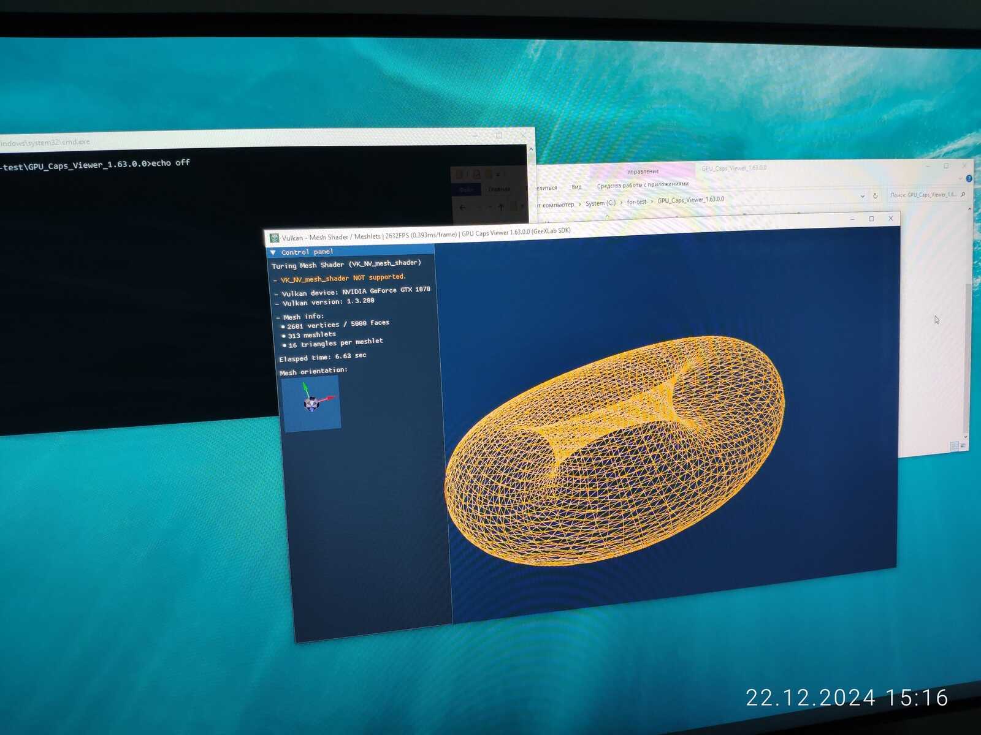
Task: Click 'System (C:)' in Explorer address bar
Action: (x=600, y=203)
